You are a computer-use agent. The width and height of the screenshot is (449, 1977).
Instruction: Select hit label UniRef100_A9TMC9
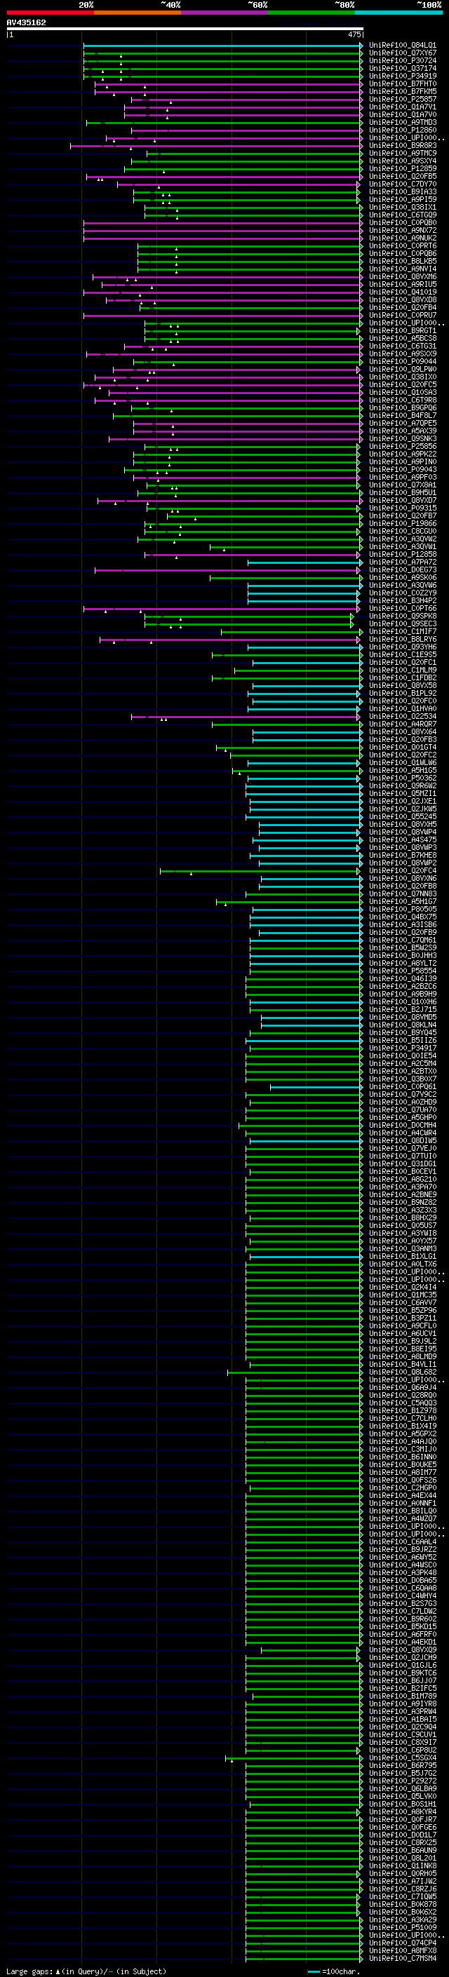click(402, 154)
